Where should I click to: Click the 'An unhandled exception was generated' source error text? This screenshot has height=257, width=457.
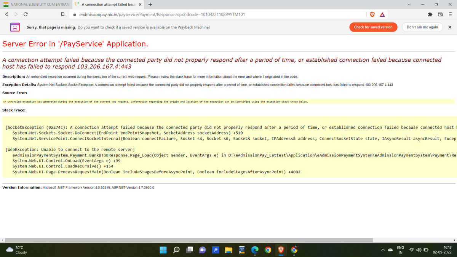point(155,102)
